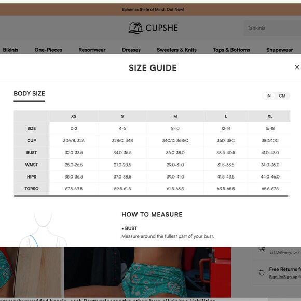Click the 25.0-26.5 waist cell
Image resolution: width=301 pixels, height=301 pixels.
(74, 165)
